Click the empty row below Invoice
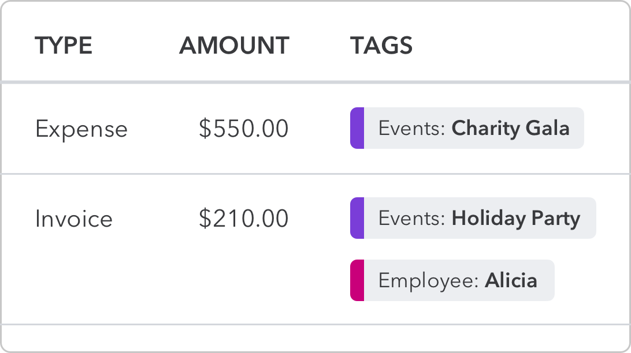The width and height of the screenshot is (631, 353). (x=315, y=338)
